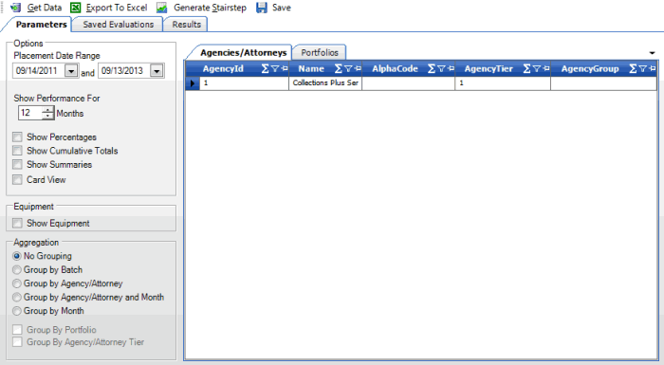Click the pin icon in AgencyId column header
This screenshot has width=664, height=365.
pyautogui.click(x=285, y=68)
